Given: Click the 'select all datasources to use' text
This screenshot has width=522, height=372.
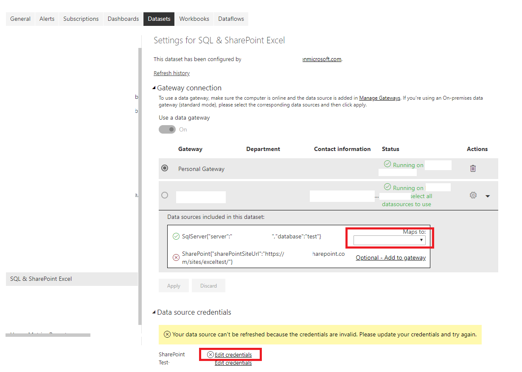Looking at the screenshot, I should coord(407,200).
